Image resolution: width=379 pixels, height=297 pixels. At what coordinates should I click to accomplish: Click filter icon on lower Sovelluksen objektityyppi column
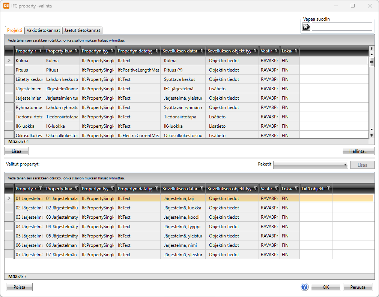(x=255, y=189)
